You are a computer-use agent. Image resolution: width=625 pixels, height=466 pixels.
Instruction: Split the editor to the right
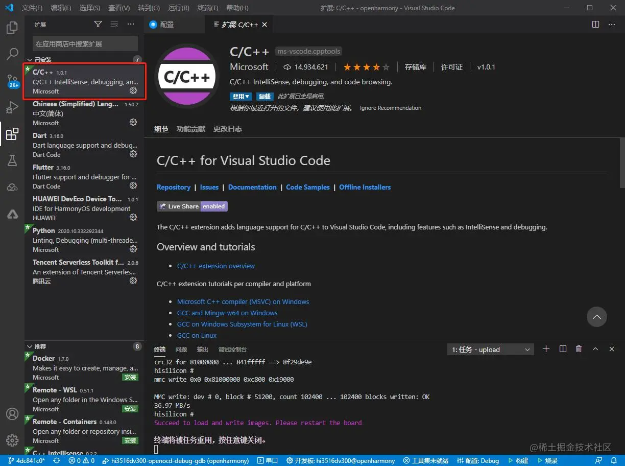595,25
